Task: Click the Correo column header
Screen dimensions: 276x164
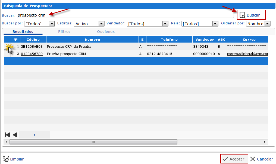Action: tap(247, 40)
